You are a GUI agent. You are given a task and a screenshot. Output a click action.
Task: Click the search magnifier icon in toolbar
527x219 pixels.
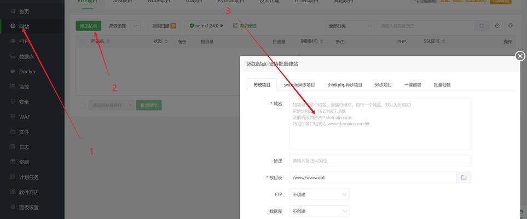482,26
